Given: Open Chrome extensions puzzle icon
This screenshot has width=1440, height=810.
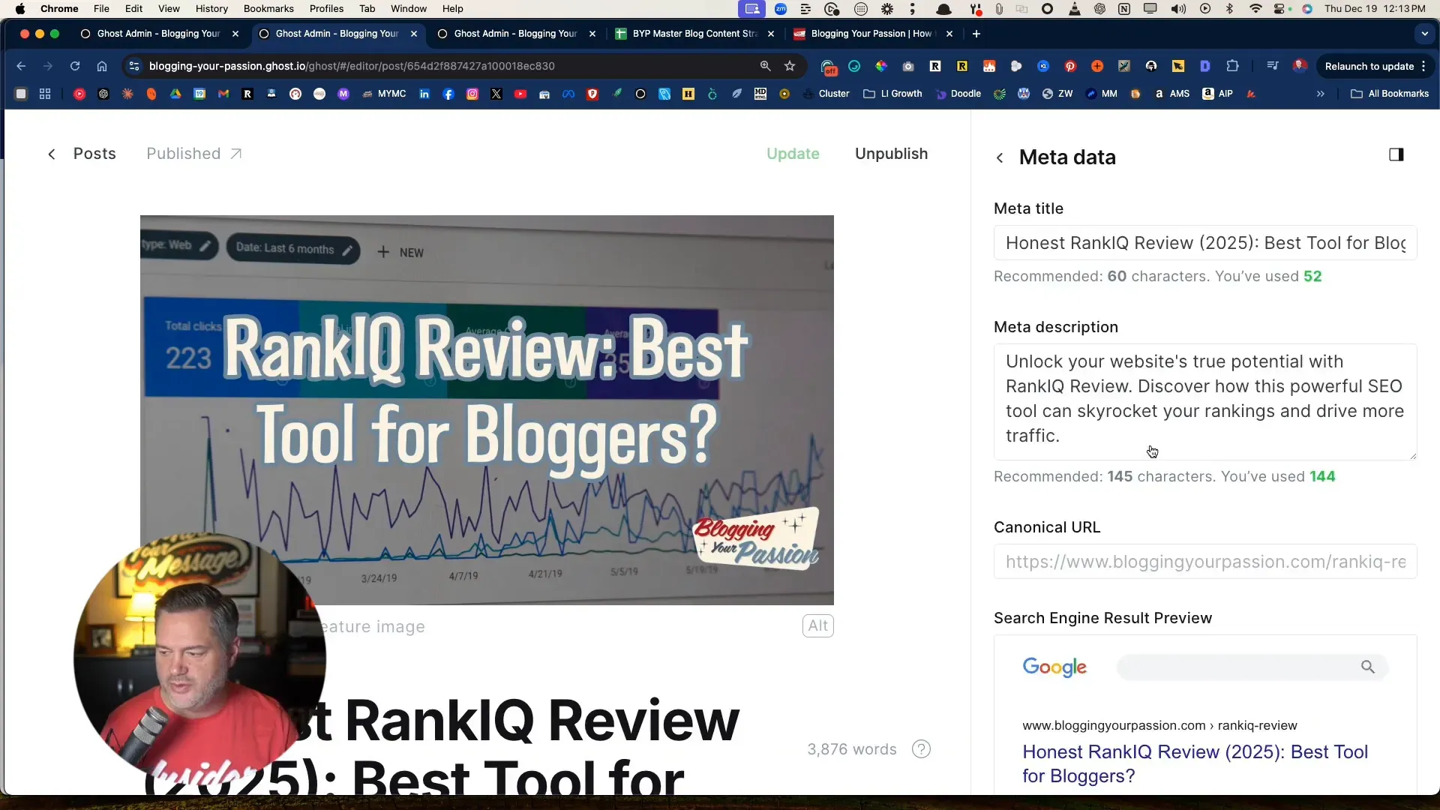Looking at the screenshot, I should tap(1232, 66).
